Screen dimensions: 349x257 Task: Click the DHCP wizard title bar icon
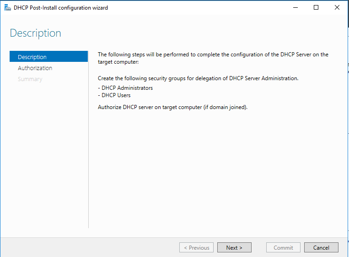tap(8, 8)
